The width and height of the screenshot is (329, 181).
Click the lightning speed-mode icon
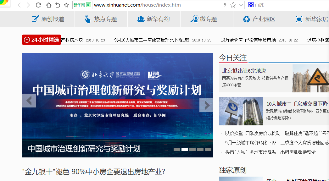[x=225, y=5]
